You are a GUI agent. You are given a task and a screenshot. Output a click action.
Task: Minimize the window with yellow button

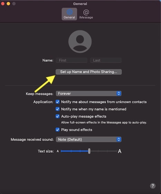click(8, 4)
